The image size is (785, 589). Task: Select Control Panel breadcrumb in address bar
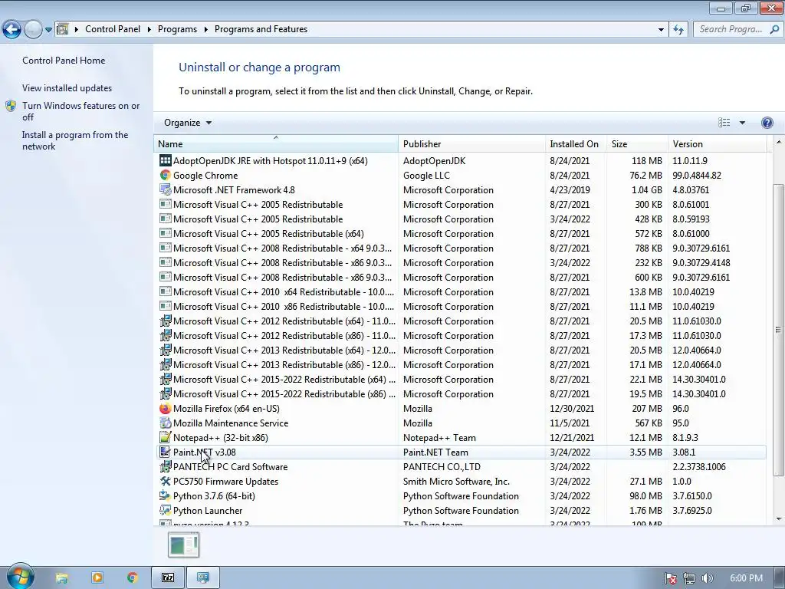[x=113, y=29]
